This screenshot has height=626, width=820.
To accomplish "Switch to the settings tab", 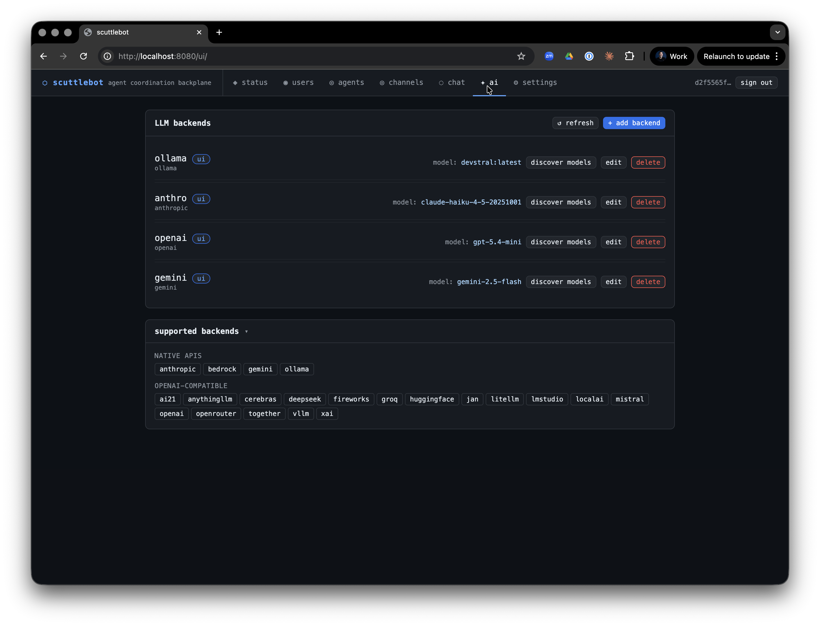I will 535,82.
